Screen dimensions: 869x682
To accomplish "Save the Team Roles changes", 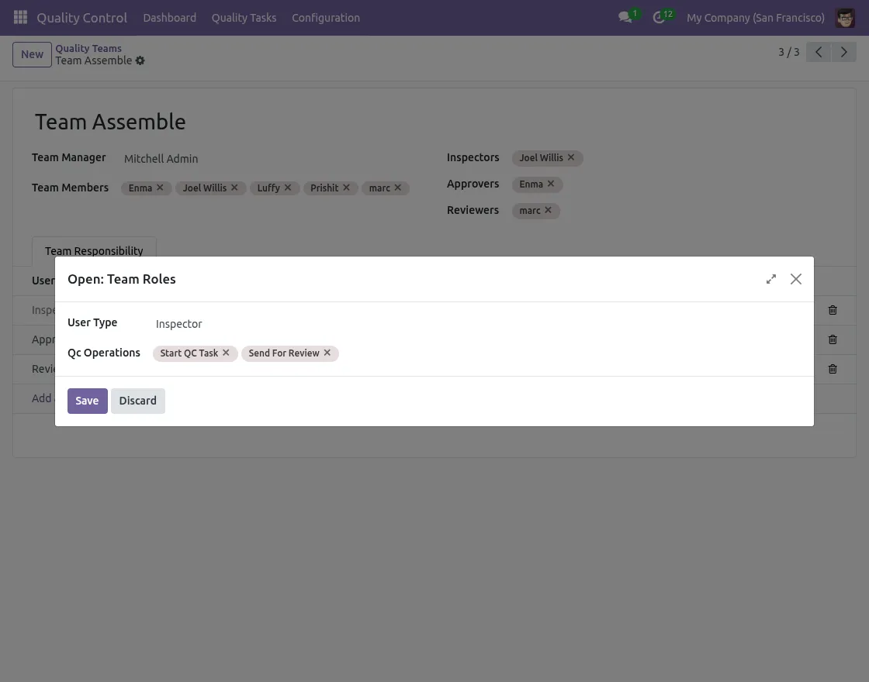I will pos(88,401).
